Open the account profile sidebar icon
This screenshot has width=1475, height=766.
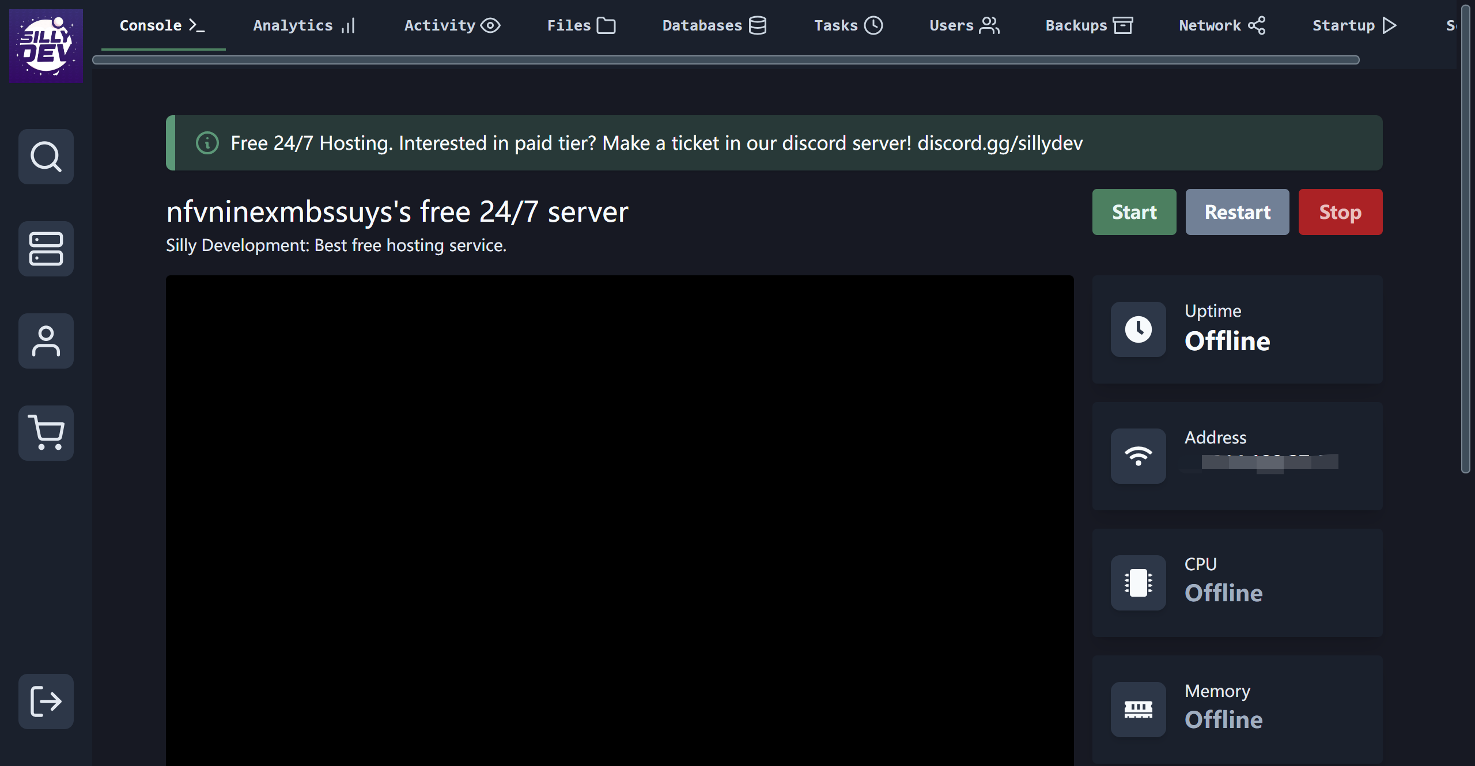[x=46, y=341]
